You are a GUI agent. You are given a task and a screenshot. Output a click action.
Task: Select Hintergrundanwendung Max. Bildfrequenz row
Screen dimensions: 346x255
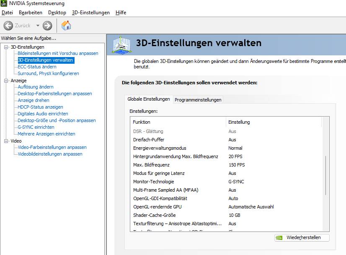[x=226, y=156]
